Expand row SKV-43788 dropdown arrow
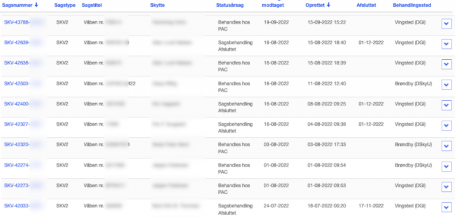 [446, 24]
